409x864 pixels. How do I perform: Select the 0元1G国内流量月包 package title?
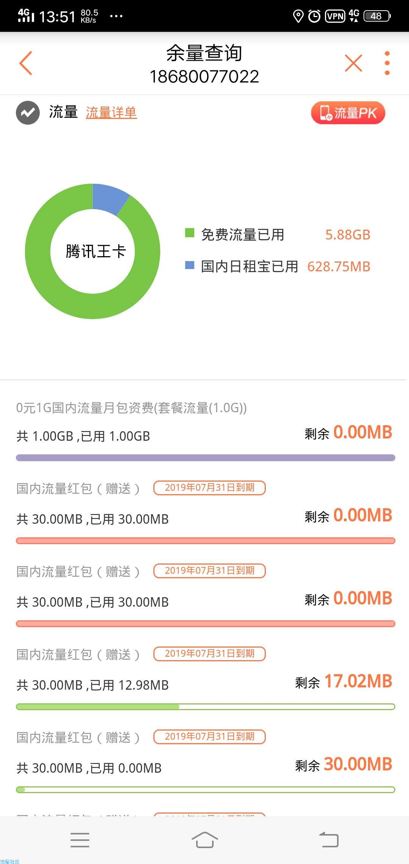click(131, 408)
